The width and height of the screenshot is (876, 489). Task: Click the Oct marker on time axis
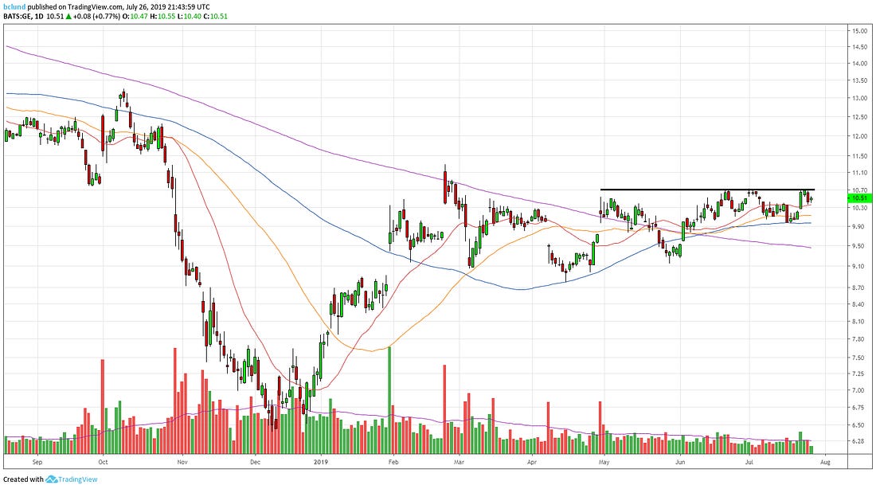point(103,461)
